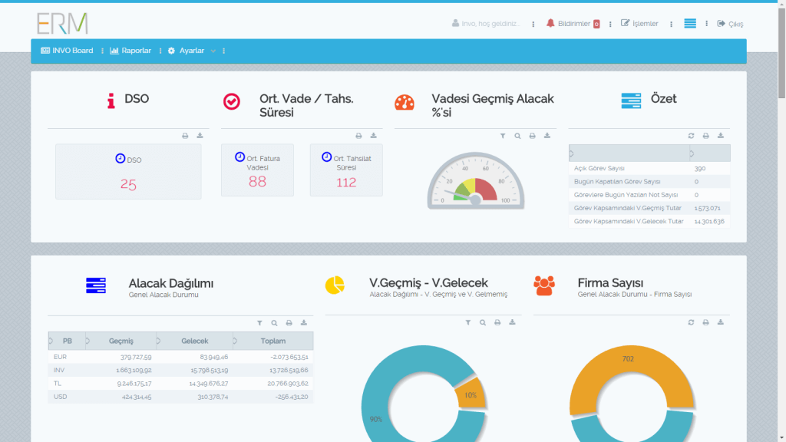786x442 pixels.
Task: Print the Vadesi Geçmiş Alacak %'si panel
Action: click(533, 136)
